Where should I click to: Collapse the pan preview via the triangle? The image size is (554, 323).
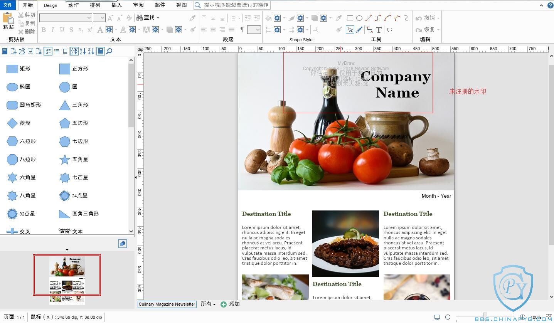point(67,250)
